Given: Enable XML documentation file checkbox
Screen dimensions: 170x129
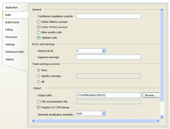Looking at the screenshot, I should click(39, 102).
